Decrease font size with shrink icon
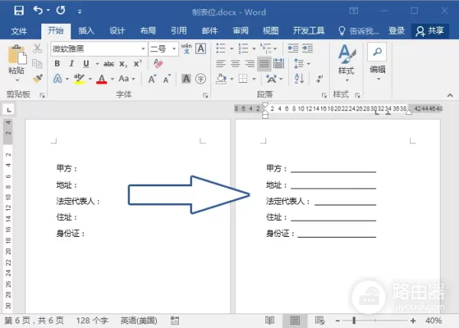This screenshot has height=328, width=459. click(167, 79)
